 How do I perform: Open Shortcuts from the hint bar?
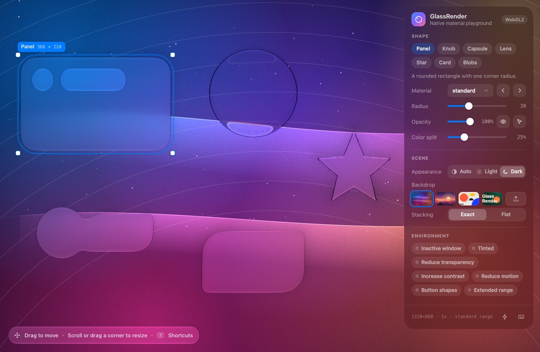[180, 335]
